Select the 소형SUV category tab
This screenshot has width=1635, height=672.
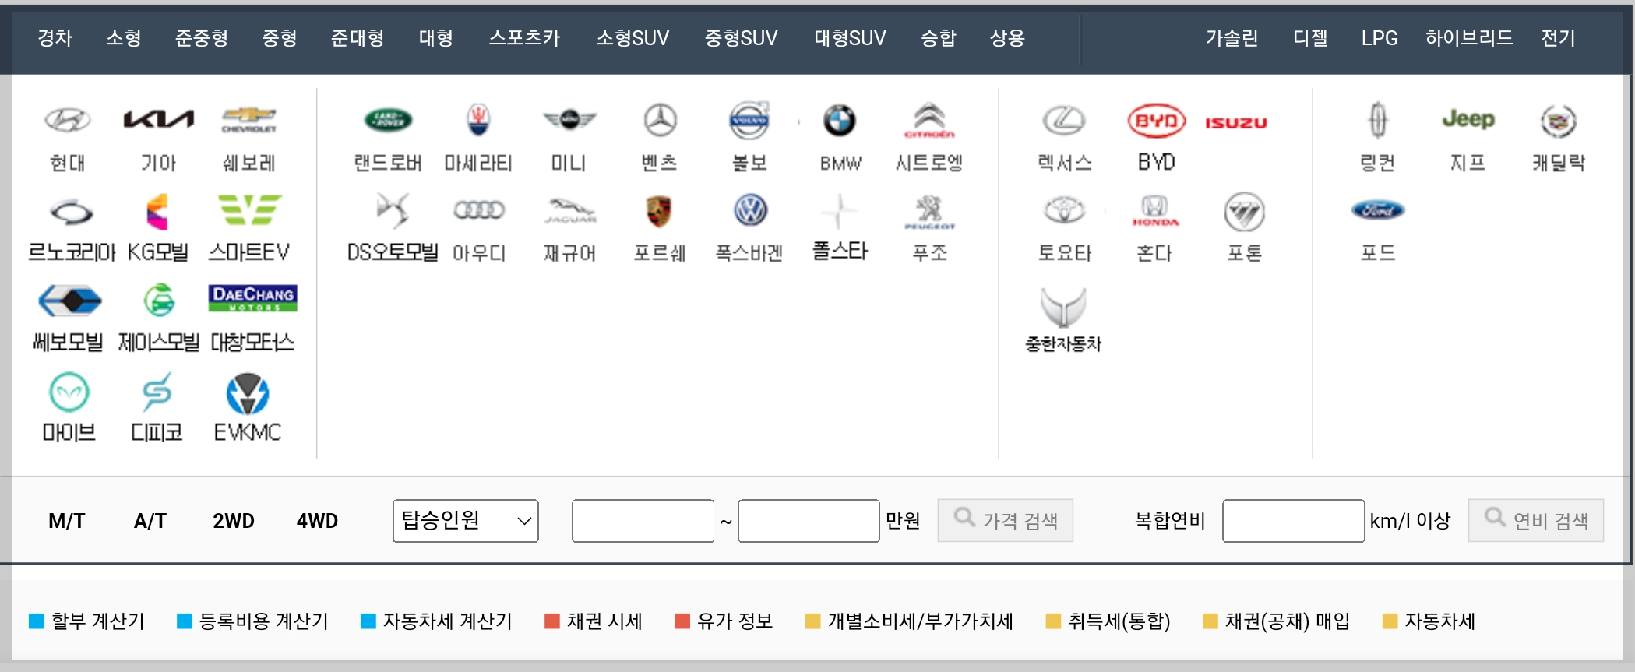pos(633,37)
